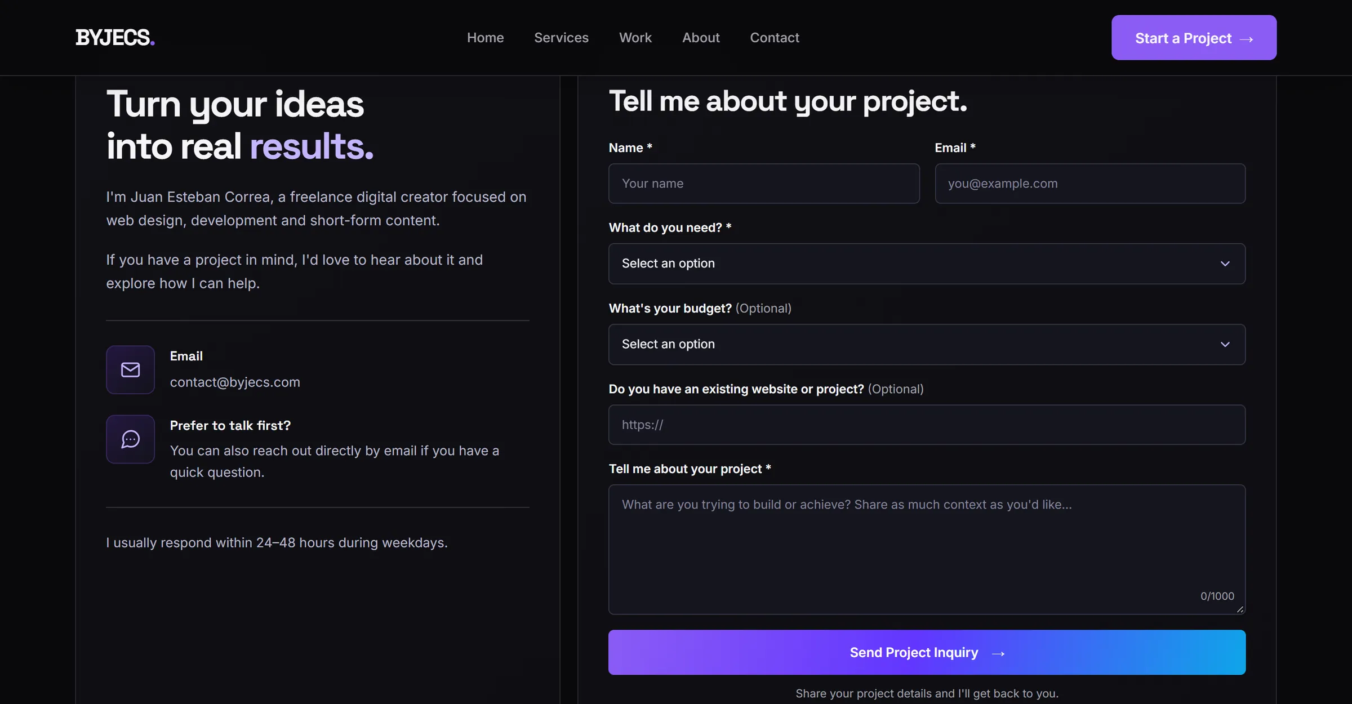Screen dimensions: 1352x704
Task: Click the 'Name *' field label
Action: click(x=630, y=148)
